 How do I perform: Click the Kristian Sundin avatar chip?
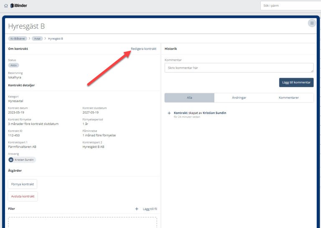click(22, 160)
